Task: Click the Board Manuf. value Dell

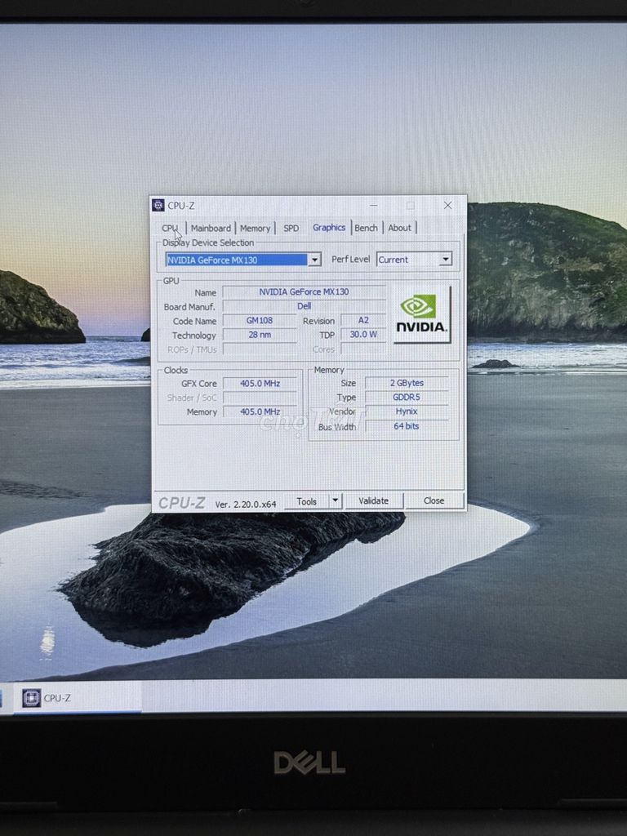Action: 304,306
